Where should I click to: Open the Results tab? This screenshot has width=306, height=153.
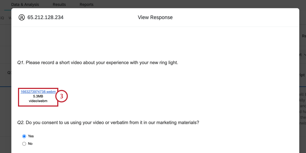59,4
